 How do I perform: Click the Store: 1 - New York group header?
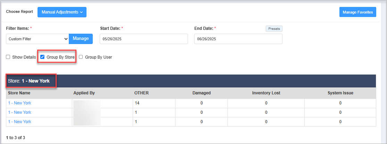click(x=29, y=81)
